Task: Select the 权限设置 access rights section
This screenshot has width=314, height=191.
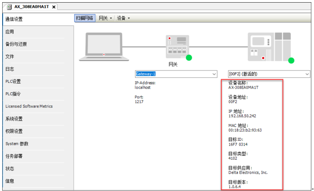Action: tap(14, 131)
